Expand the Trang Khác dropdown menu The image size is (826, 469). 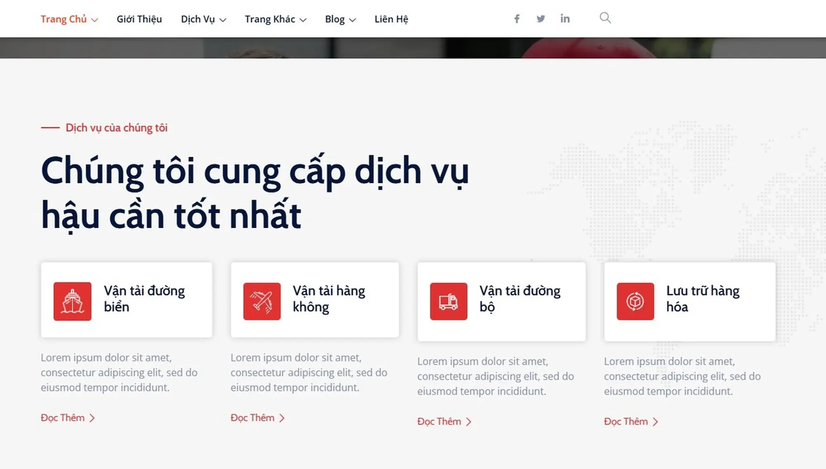pos(275,19)
